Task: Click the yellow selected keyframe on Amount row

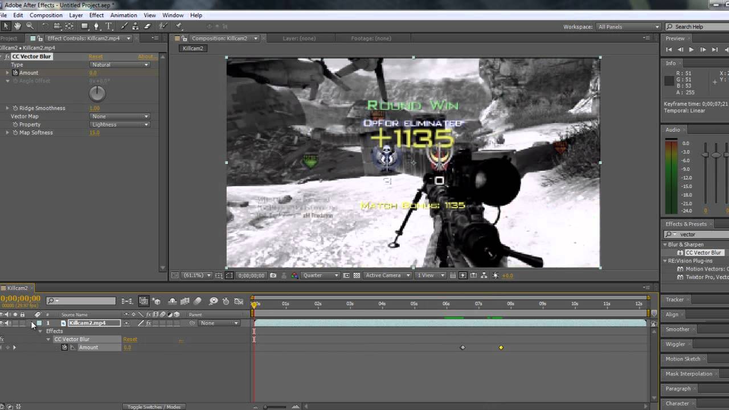Action: click(501, 347)
